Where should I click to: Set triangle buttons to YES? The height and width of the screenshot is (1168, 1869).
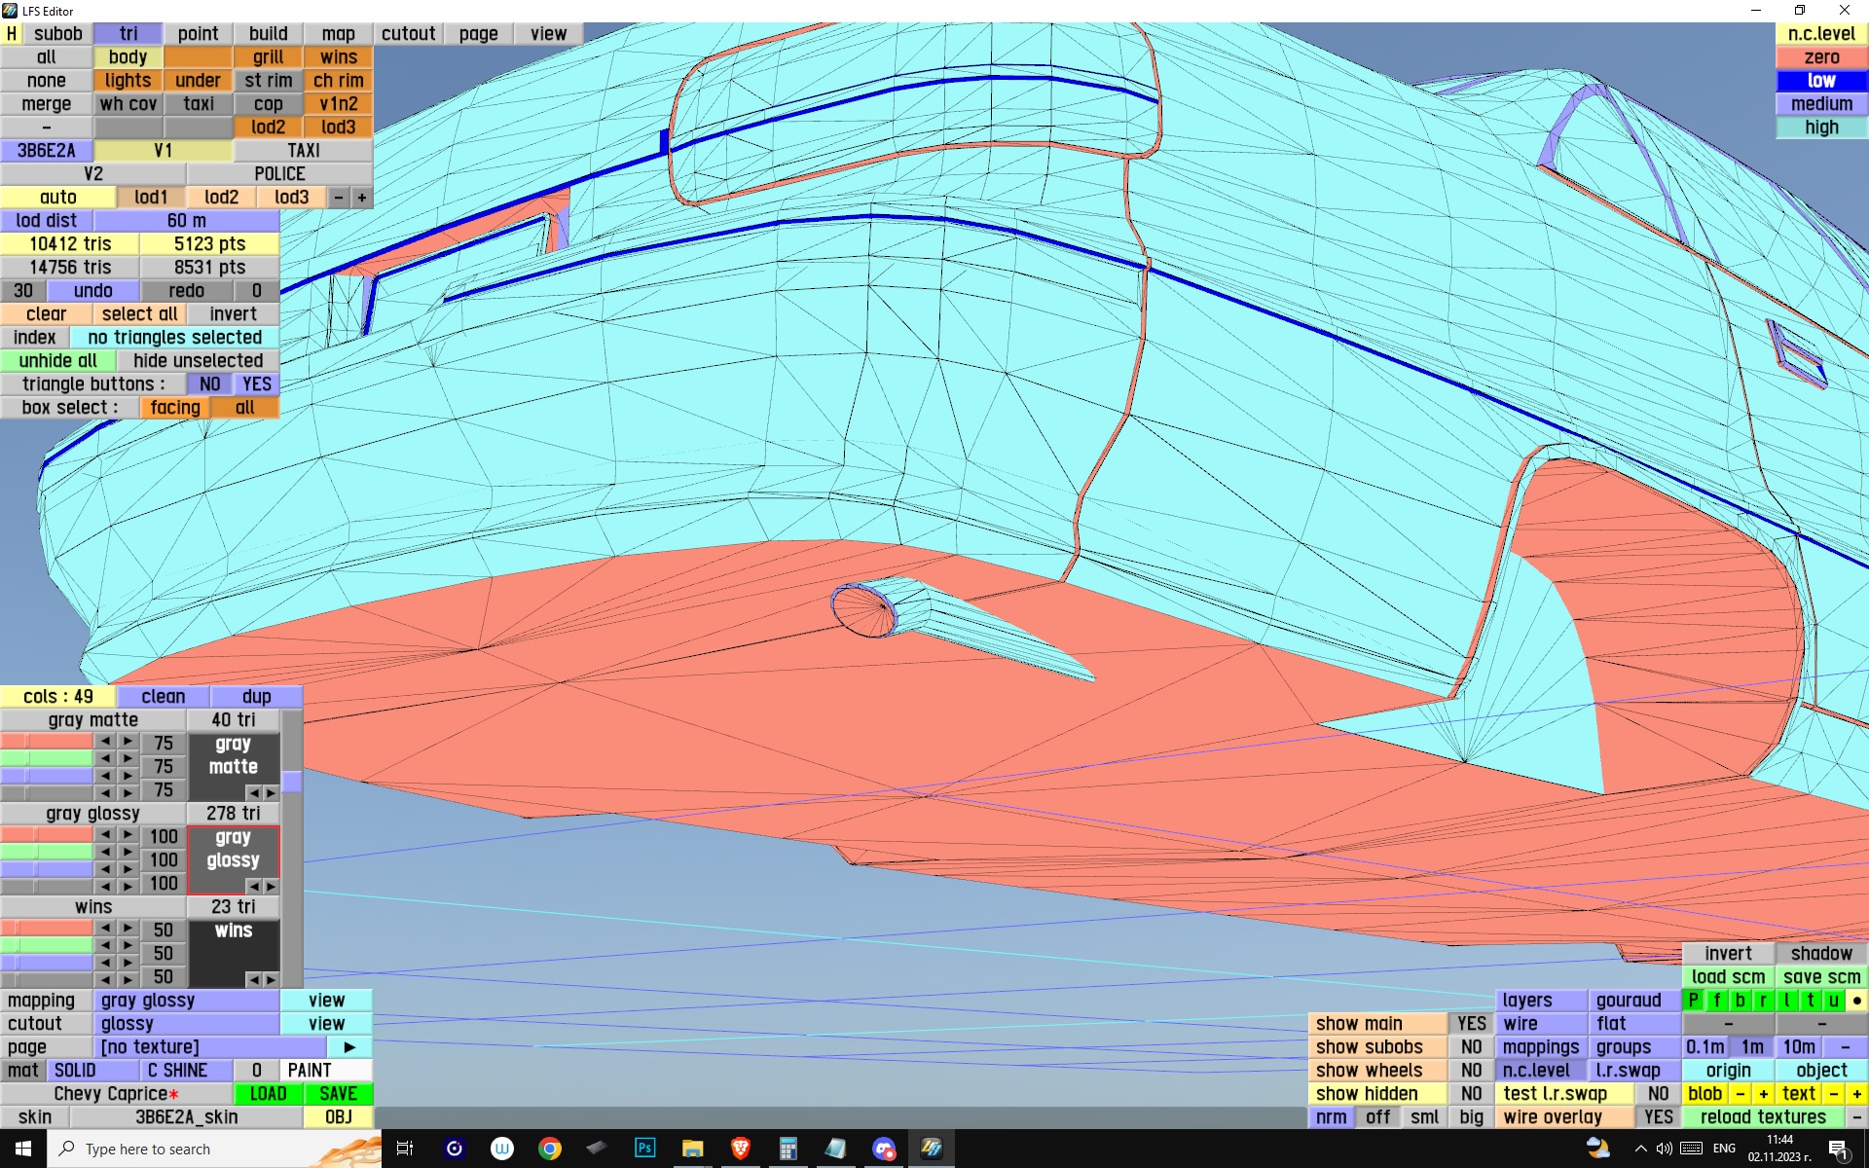257,384
